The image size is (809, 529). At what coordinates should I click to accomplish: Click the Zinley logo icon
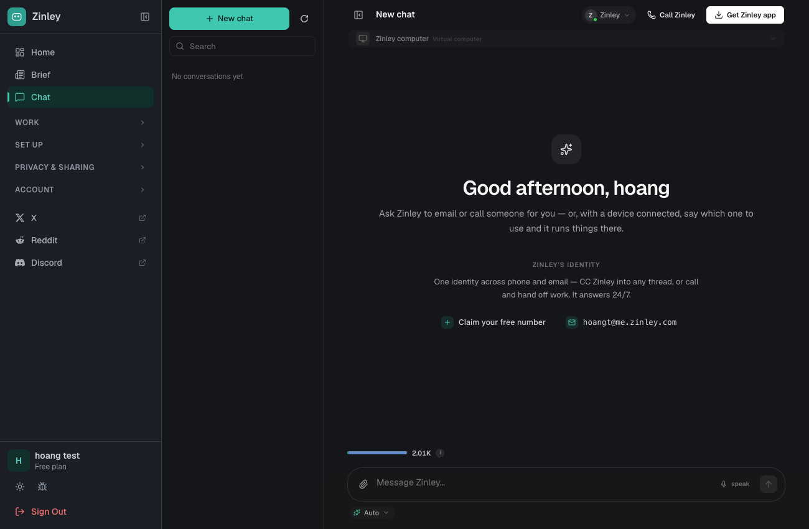(x=17, y=17)
